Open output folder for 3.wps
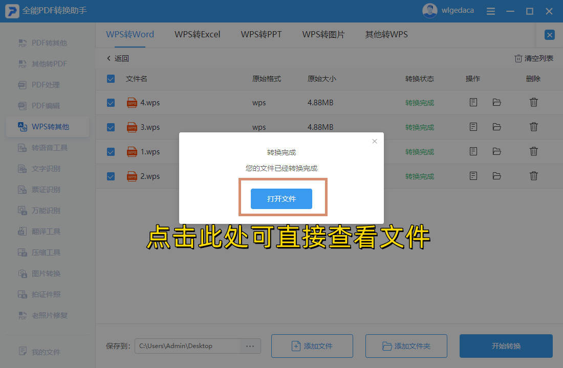 coord(496,127)
